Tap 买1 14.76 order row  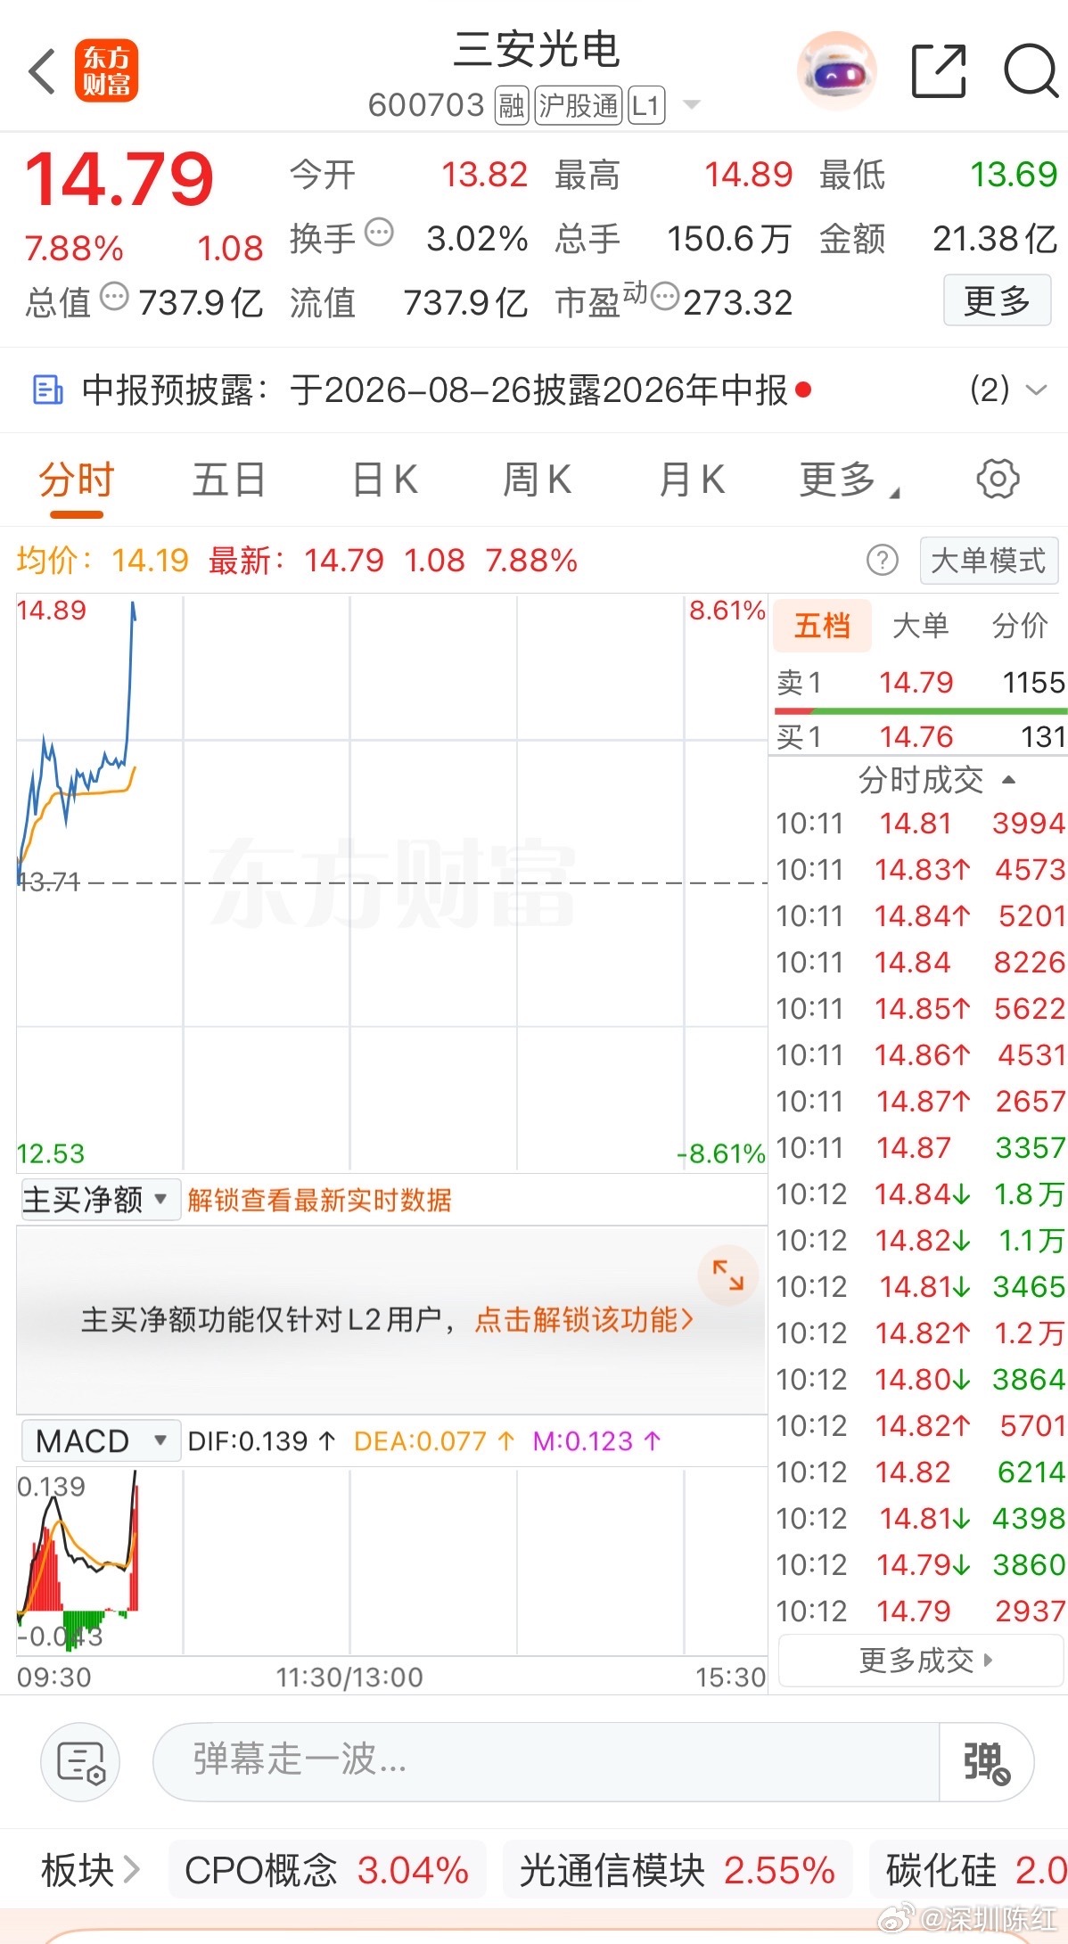click(x=921, y=737)
